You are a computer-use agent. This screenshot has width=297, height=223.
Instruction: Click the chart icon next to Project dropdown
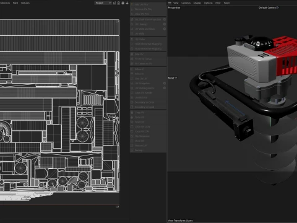114,3
